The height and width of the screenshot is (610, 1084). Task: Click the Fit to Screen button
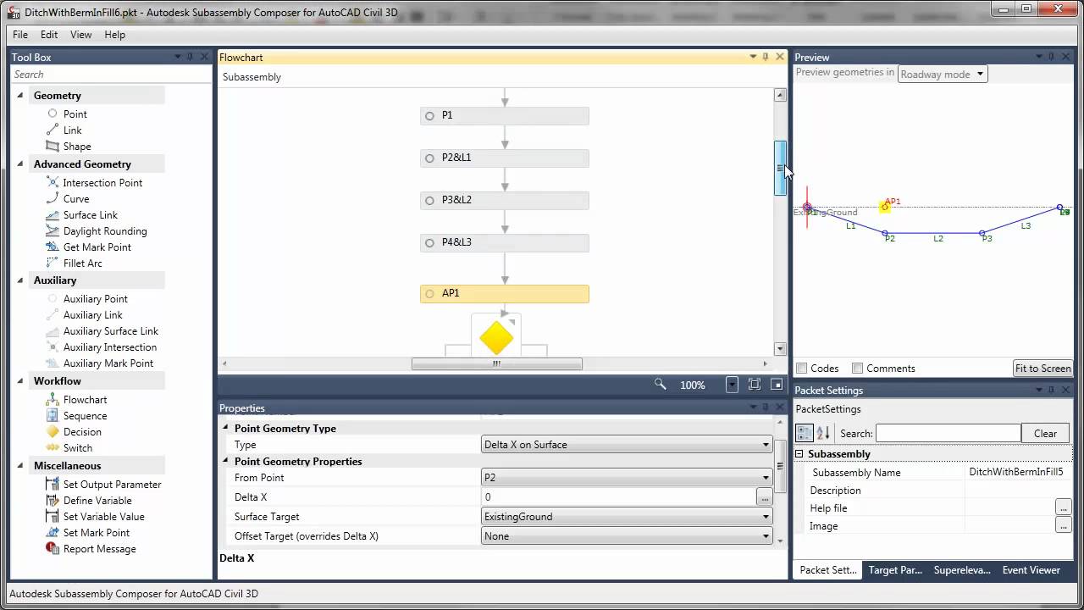point(1043,368)
